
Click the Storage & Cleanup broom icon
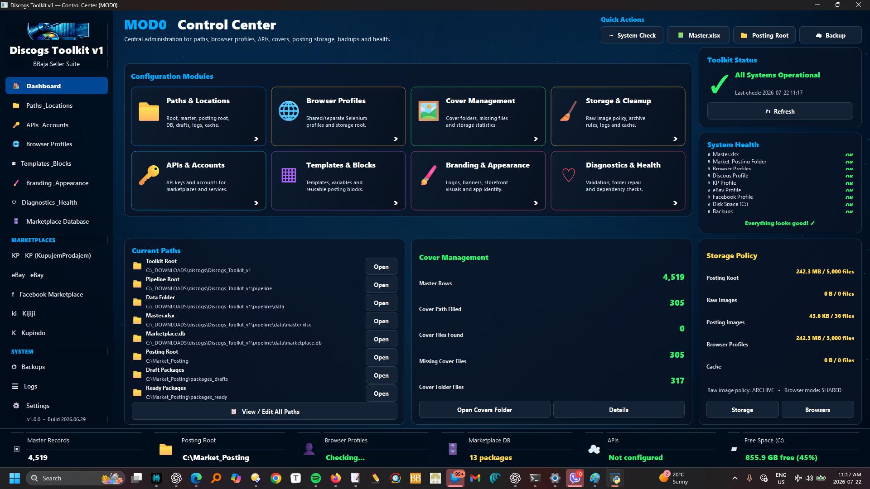(x=568, y=111)
